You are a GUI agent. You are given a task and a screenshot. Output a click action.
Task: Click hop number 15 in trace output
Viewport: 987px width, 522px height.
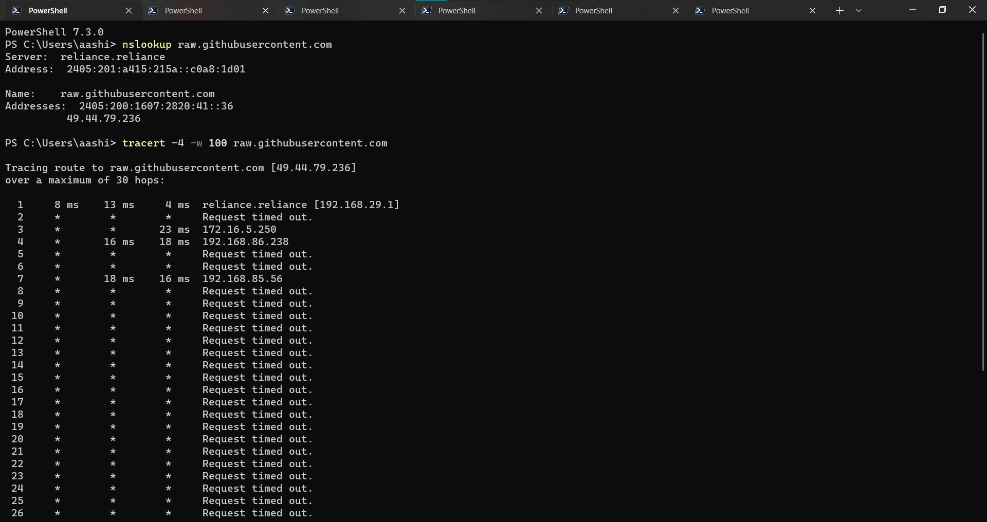click(17, 377)
